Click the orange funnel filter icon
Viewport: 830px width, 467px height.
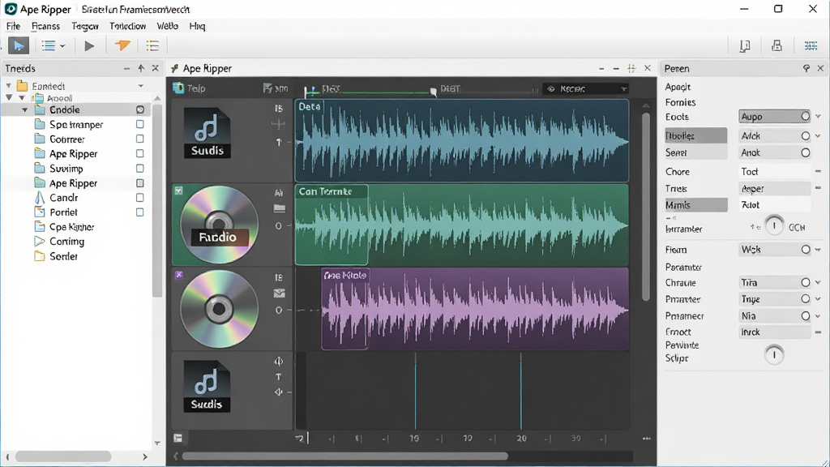[x=122, y=46]
